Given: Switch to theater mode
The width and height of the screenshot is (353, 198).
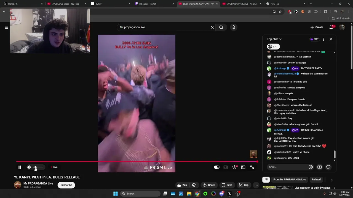Looking at the screenshot, I should [x=243, y=167].
